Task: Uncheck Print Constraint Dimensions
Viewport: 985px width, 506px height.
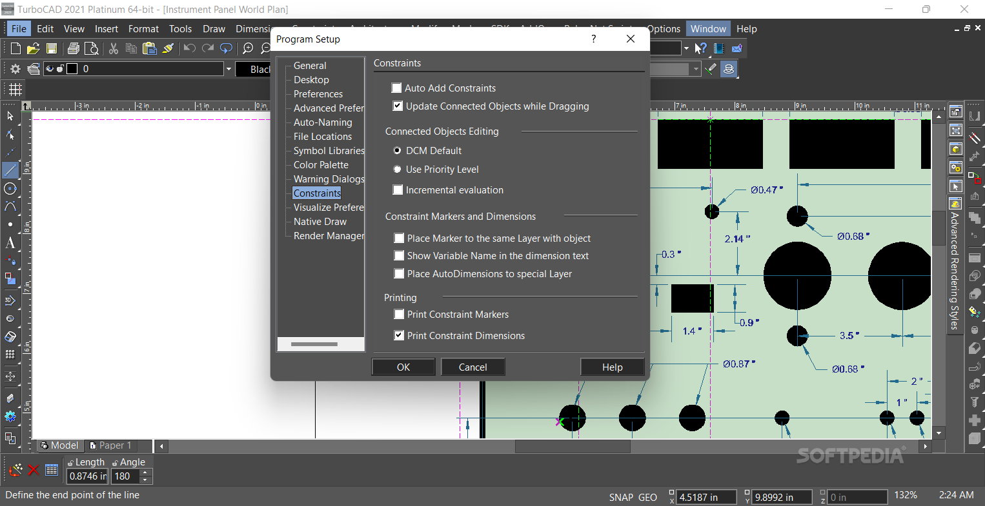Action: point(399,335)
